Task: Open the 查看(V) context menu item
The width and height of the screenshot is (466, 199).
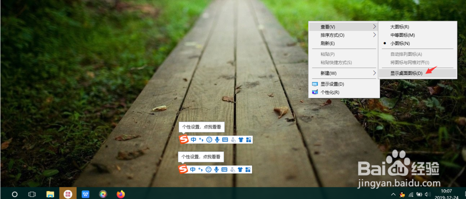Action: point(343,27)
